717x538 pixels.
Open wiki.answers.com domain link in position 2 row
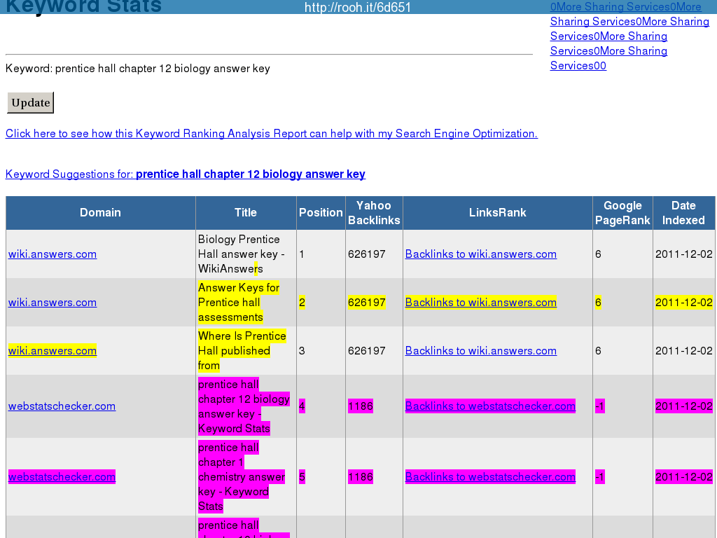point(53,303)
